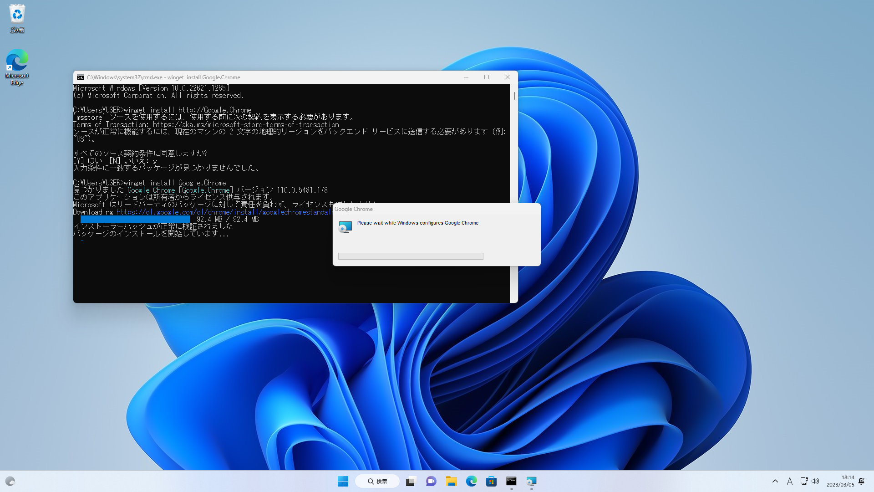Click the "すべてのソース契約条件に同意しますか?" line
874x492 pixels.
click(141, 154)
